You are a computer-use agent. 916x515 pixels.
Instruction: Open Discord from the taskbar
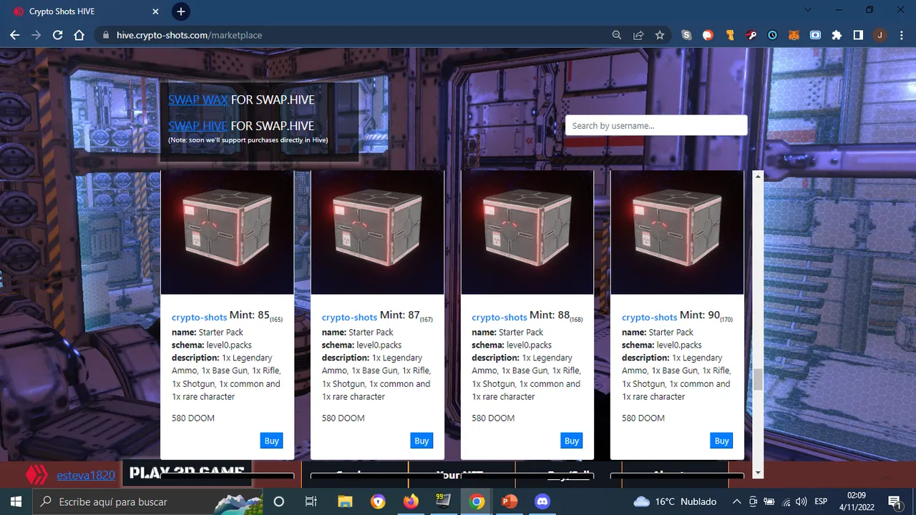(542, 501)
